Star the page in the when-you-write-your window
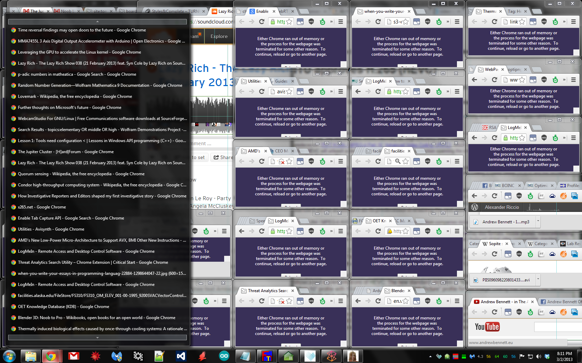 click(405, 22)
